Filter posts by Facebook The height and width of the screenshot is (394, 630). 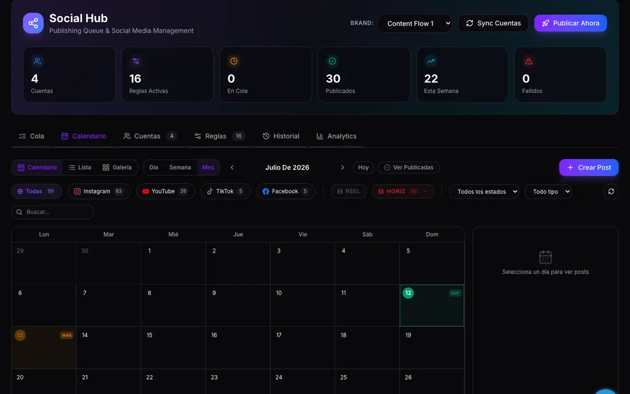coord(286,192)
